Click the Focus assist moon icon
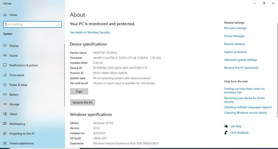Image resolution: width=278 pixels, height=149 pixels. click(5, 75)
